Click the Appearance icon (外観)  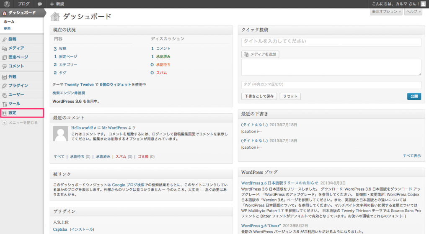4,77
